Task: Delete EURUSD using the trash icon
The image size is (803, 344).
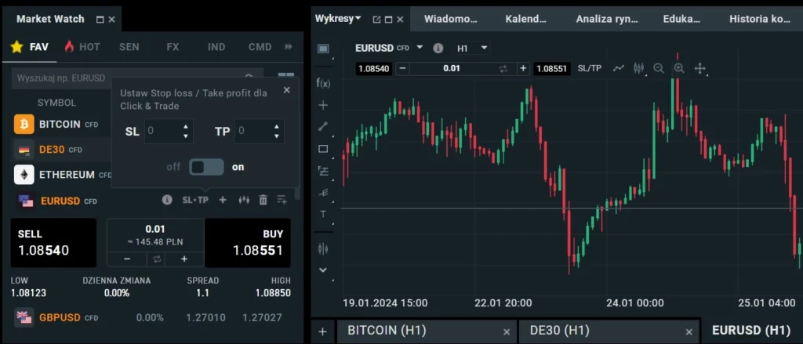Action: coord(263,200)
